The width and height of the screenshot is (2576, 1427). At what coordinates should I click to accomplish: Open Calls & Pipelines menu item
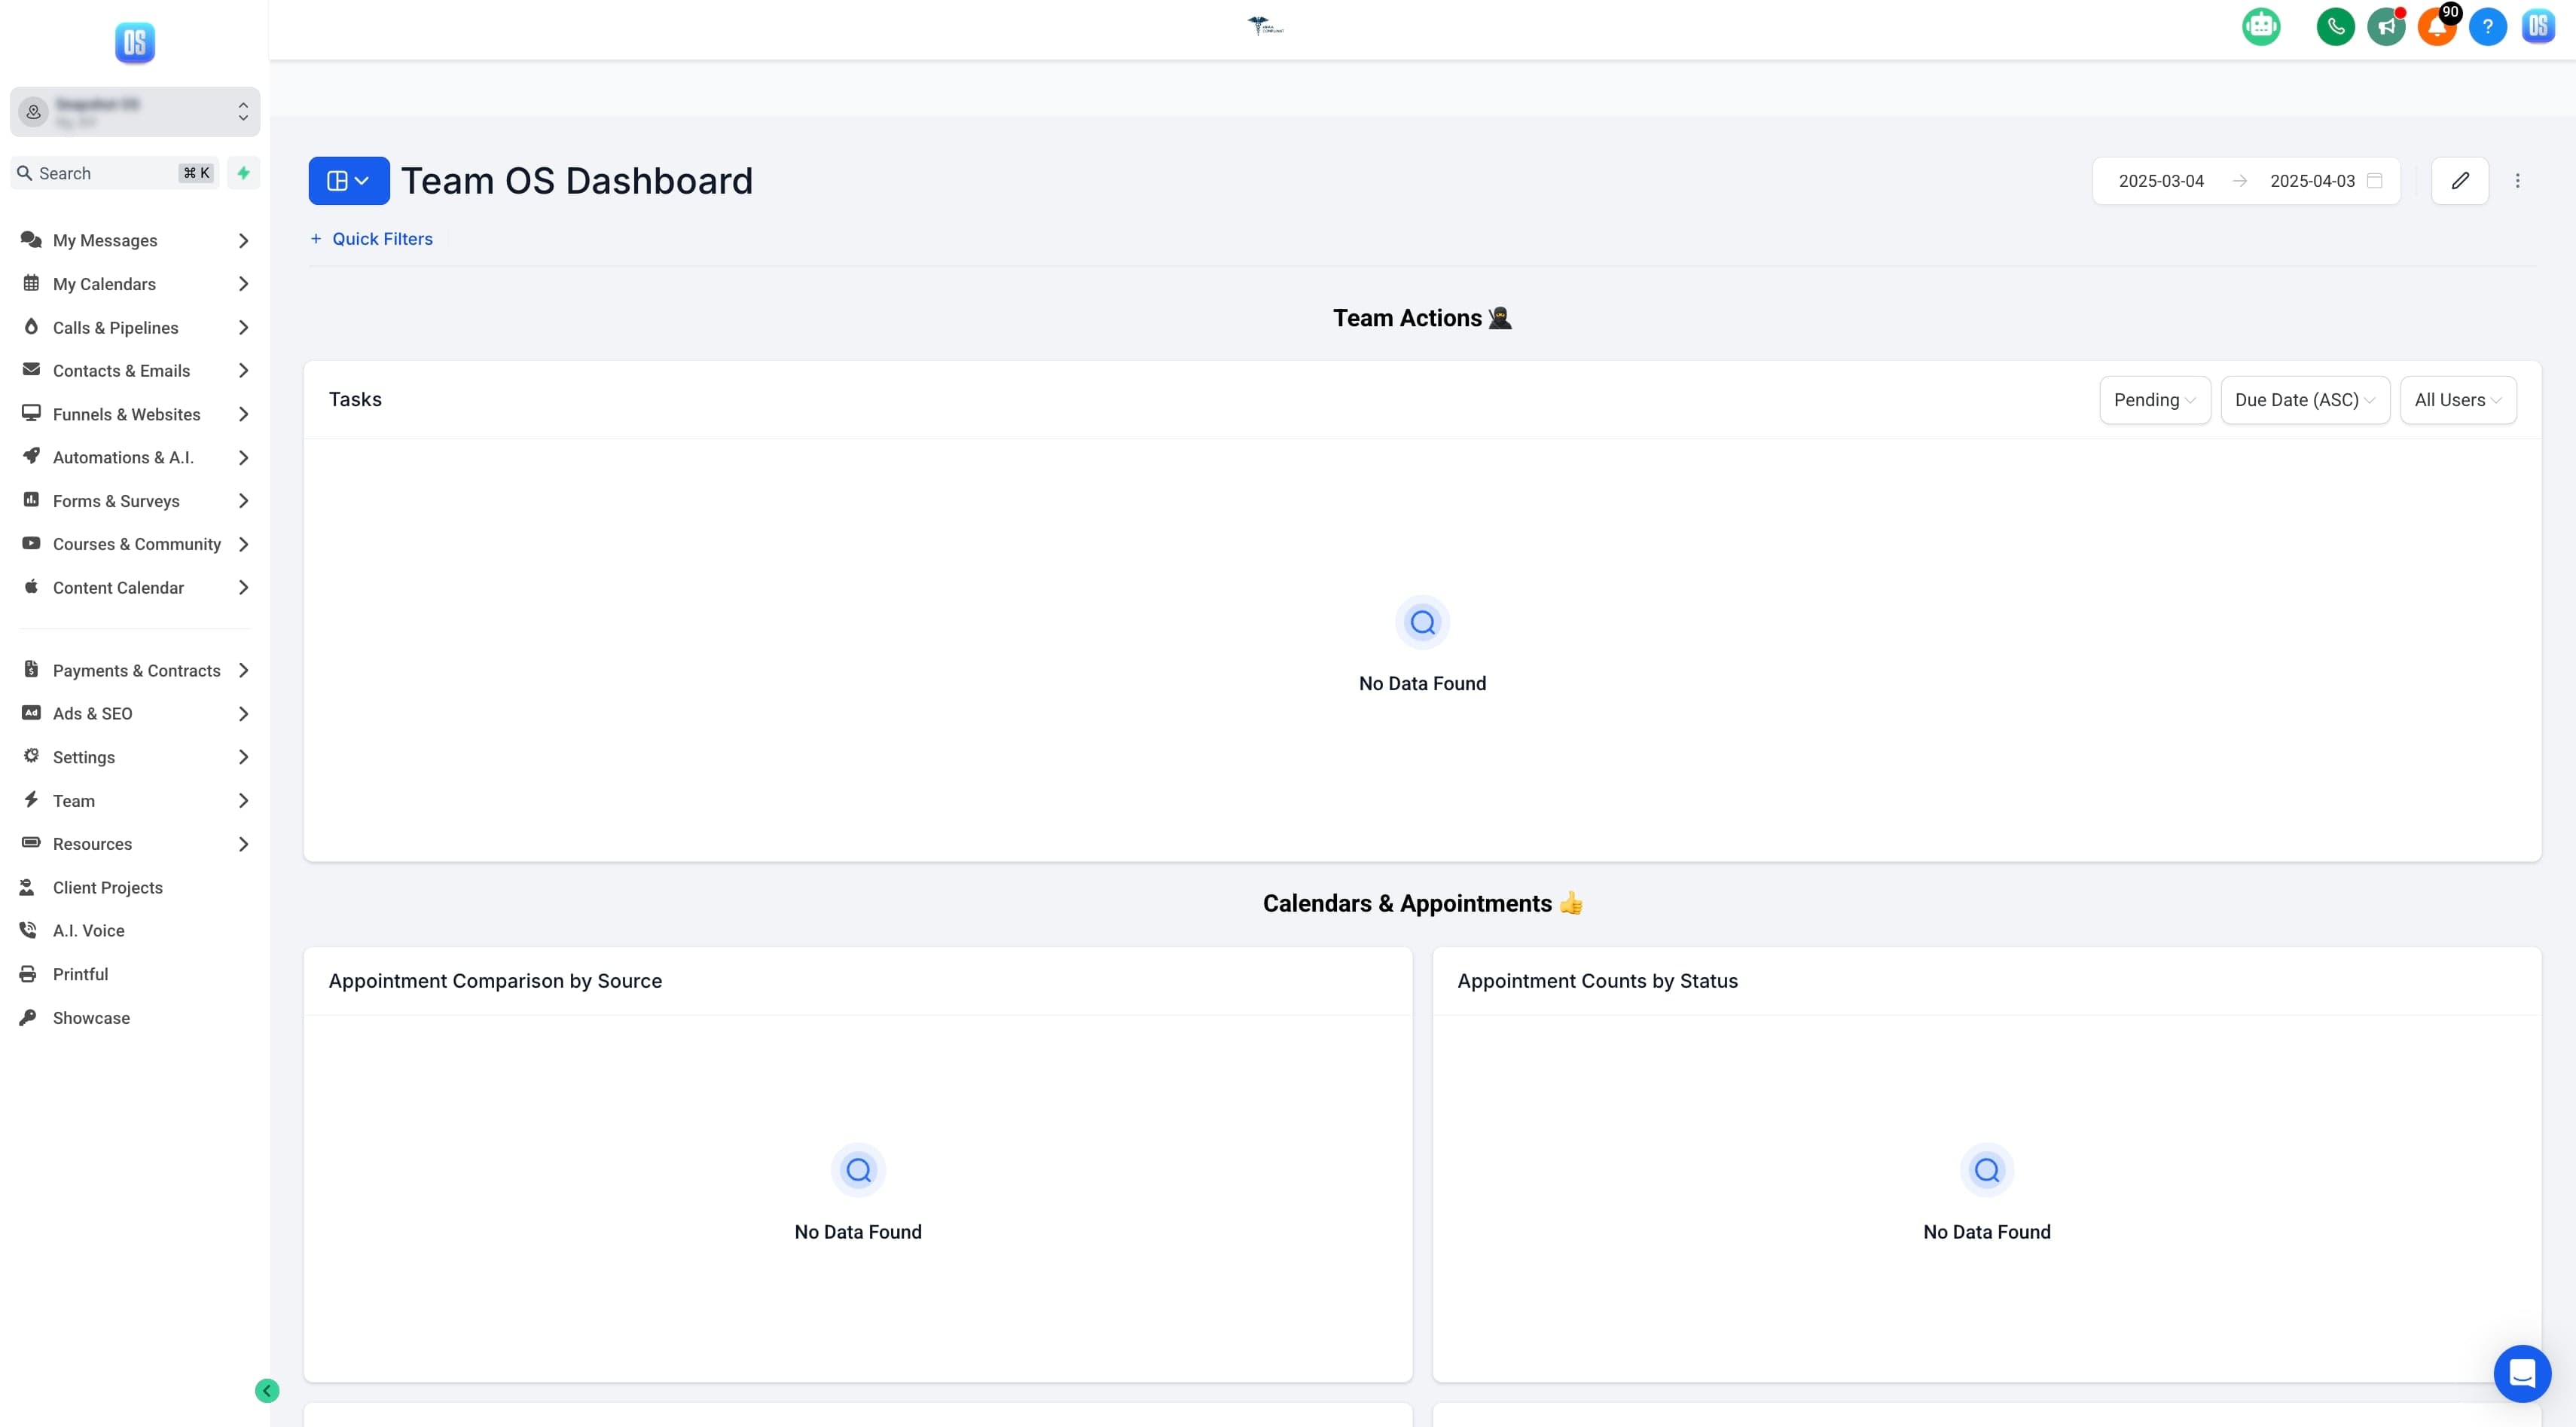coord(135,328)
